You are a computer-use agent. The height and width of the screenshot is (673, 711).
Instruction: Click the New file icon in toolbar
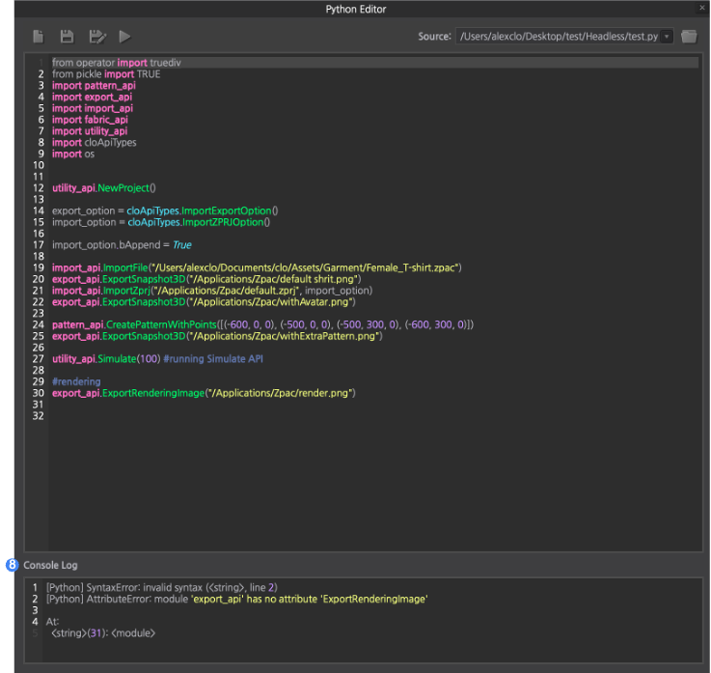[39, 37]
